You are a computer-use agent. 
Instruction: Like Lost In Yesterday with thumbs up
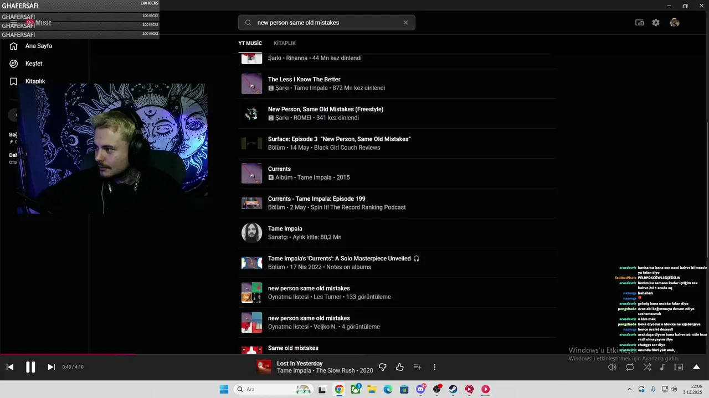tap(400, 367)
